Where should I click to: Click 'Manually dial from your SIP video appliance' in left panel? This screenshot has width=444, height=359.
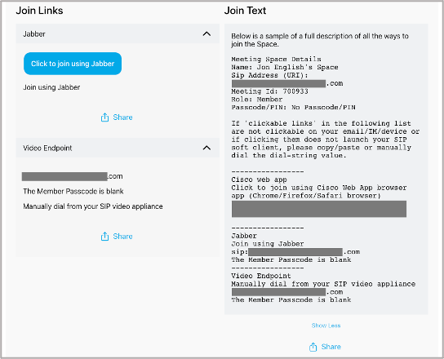(93, 206)
